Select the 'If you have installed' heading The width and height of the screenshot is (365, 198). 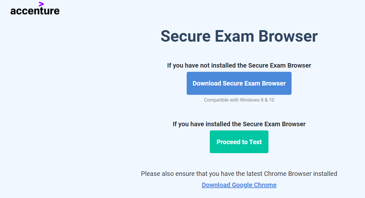click(x=239, y=124)
